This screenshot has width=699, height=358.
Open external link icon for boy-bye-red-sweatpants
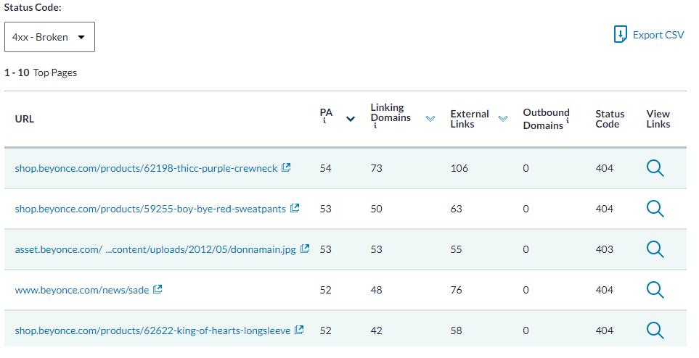[295, 208]
